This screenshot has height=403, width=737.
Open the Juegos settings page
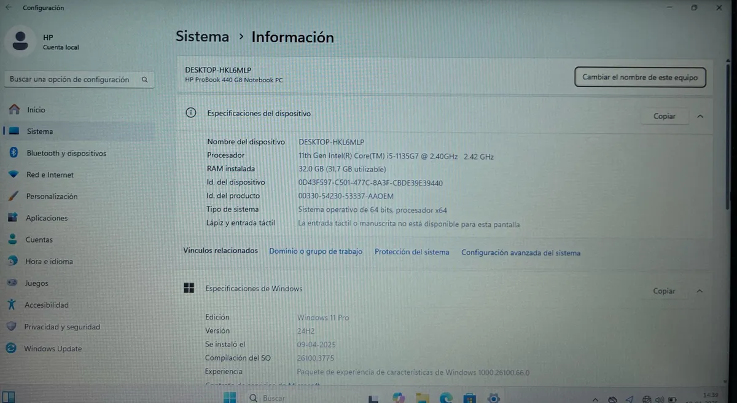[79, 283]
